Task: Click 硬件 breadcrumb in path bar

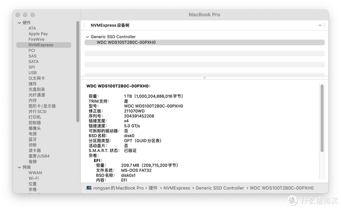Action: pyautogui.click(x=153, y=188)
